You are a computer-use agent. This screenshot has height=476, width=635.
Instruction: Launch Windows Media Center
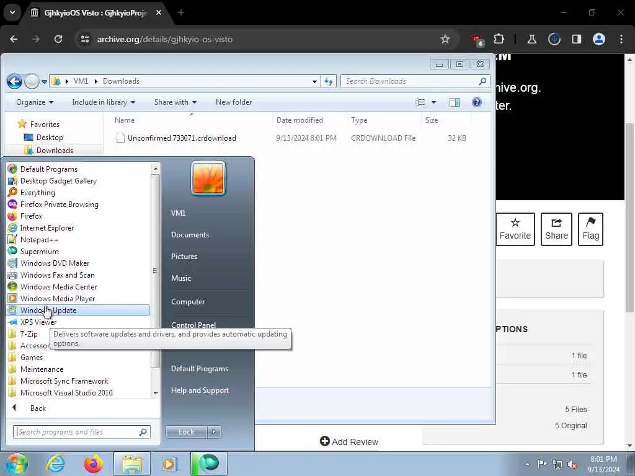58,286
